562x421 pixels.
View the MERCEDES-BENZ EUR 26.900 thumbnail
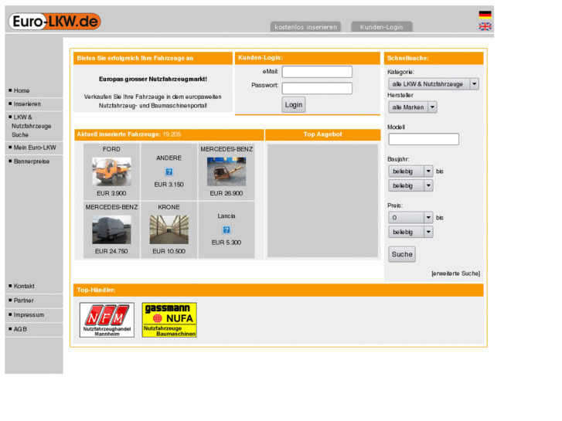click(x=227, y=171)
